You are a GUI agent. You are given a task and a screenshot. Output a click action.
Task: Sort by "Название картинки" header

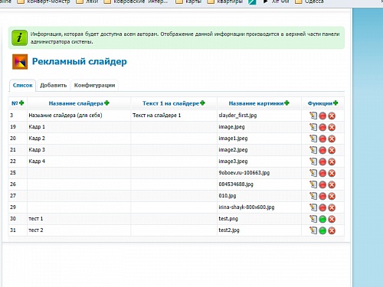[256, 103]
